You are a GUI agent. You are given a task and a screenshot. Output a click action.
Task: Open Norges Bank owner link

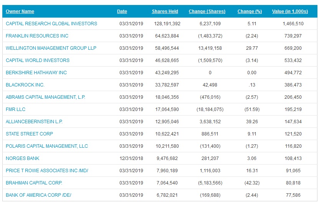point(23,158)
